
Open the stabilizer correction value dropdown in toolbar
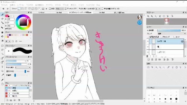pos(98,9)
